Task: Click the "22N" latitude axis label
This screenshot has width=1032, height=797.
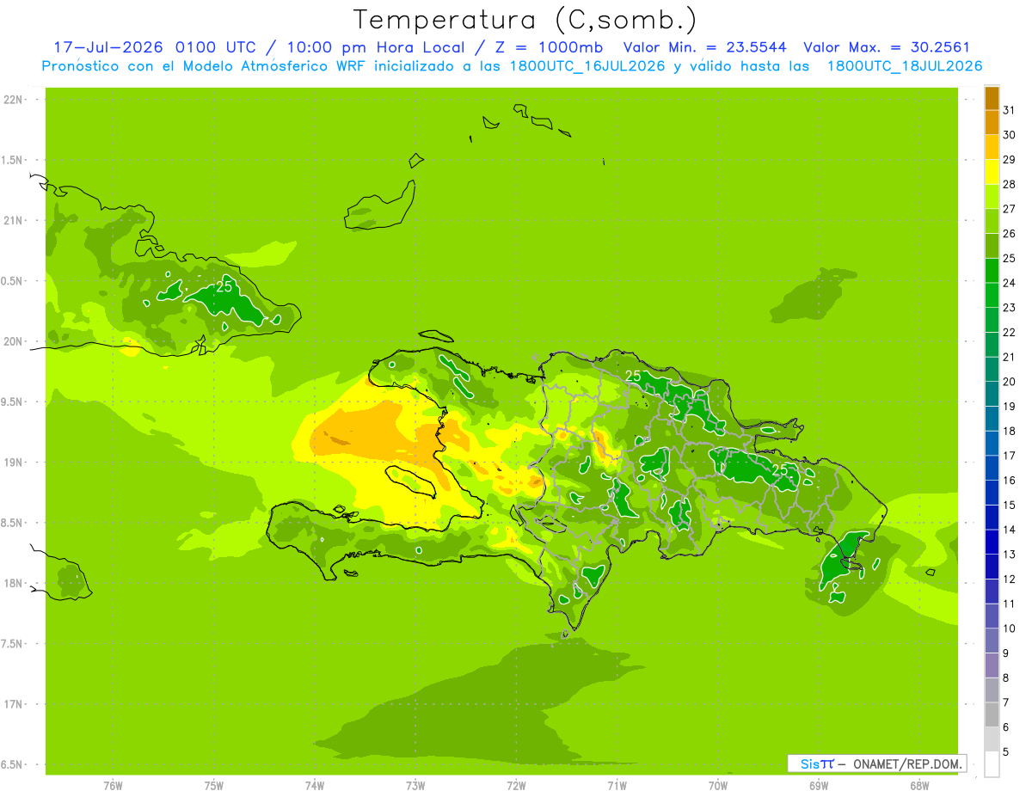Action: tap(12, 100)
